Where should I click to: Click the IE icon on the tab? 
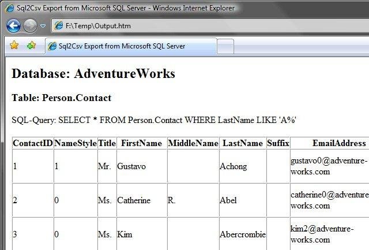coord(52,46)
